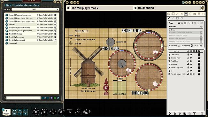Select the paint brush tool in toolbar
Viewport: 208px width, 117px height.
177,14
